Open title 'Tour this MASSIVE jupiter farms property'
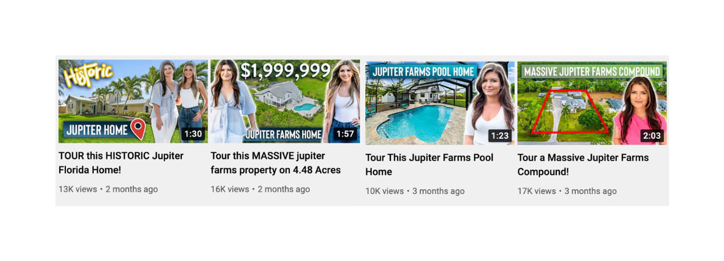Viewport: 724px width, 261px height. pyautogui.click(x=276, y=163)
